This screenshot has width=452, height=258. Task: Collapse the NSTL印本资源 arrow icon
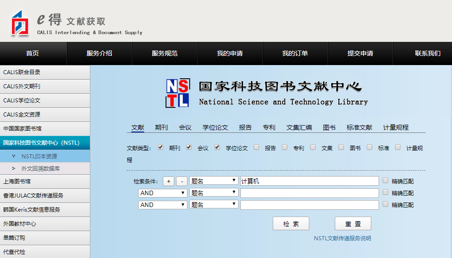pyautogui.click(x=14, y=156)
